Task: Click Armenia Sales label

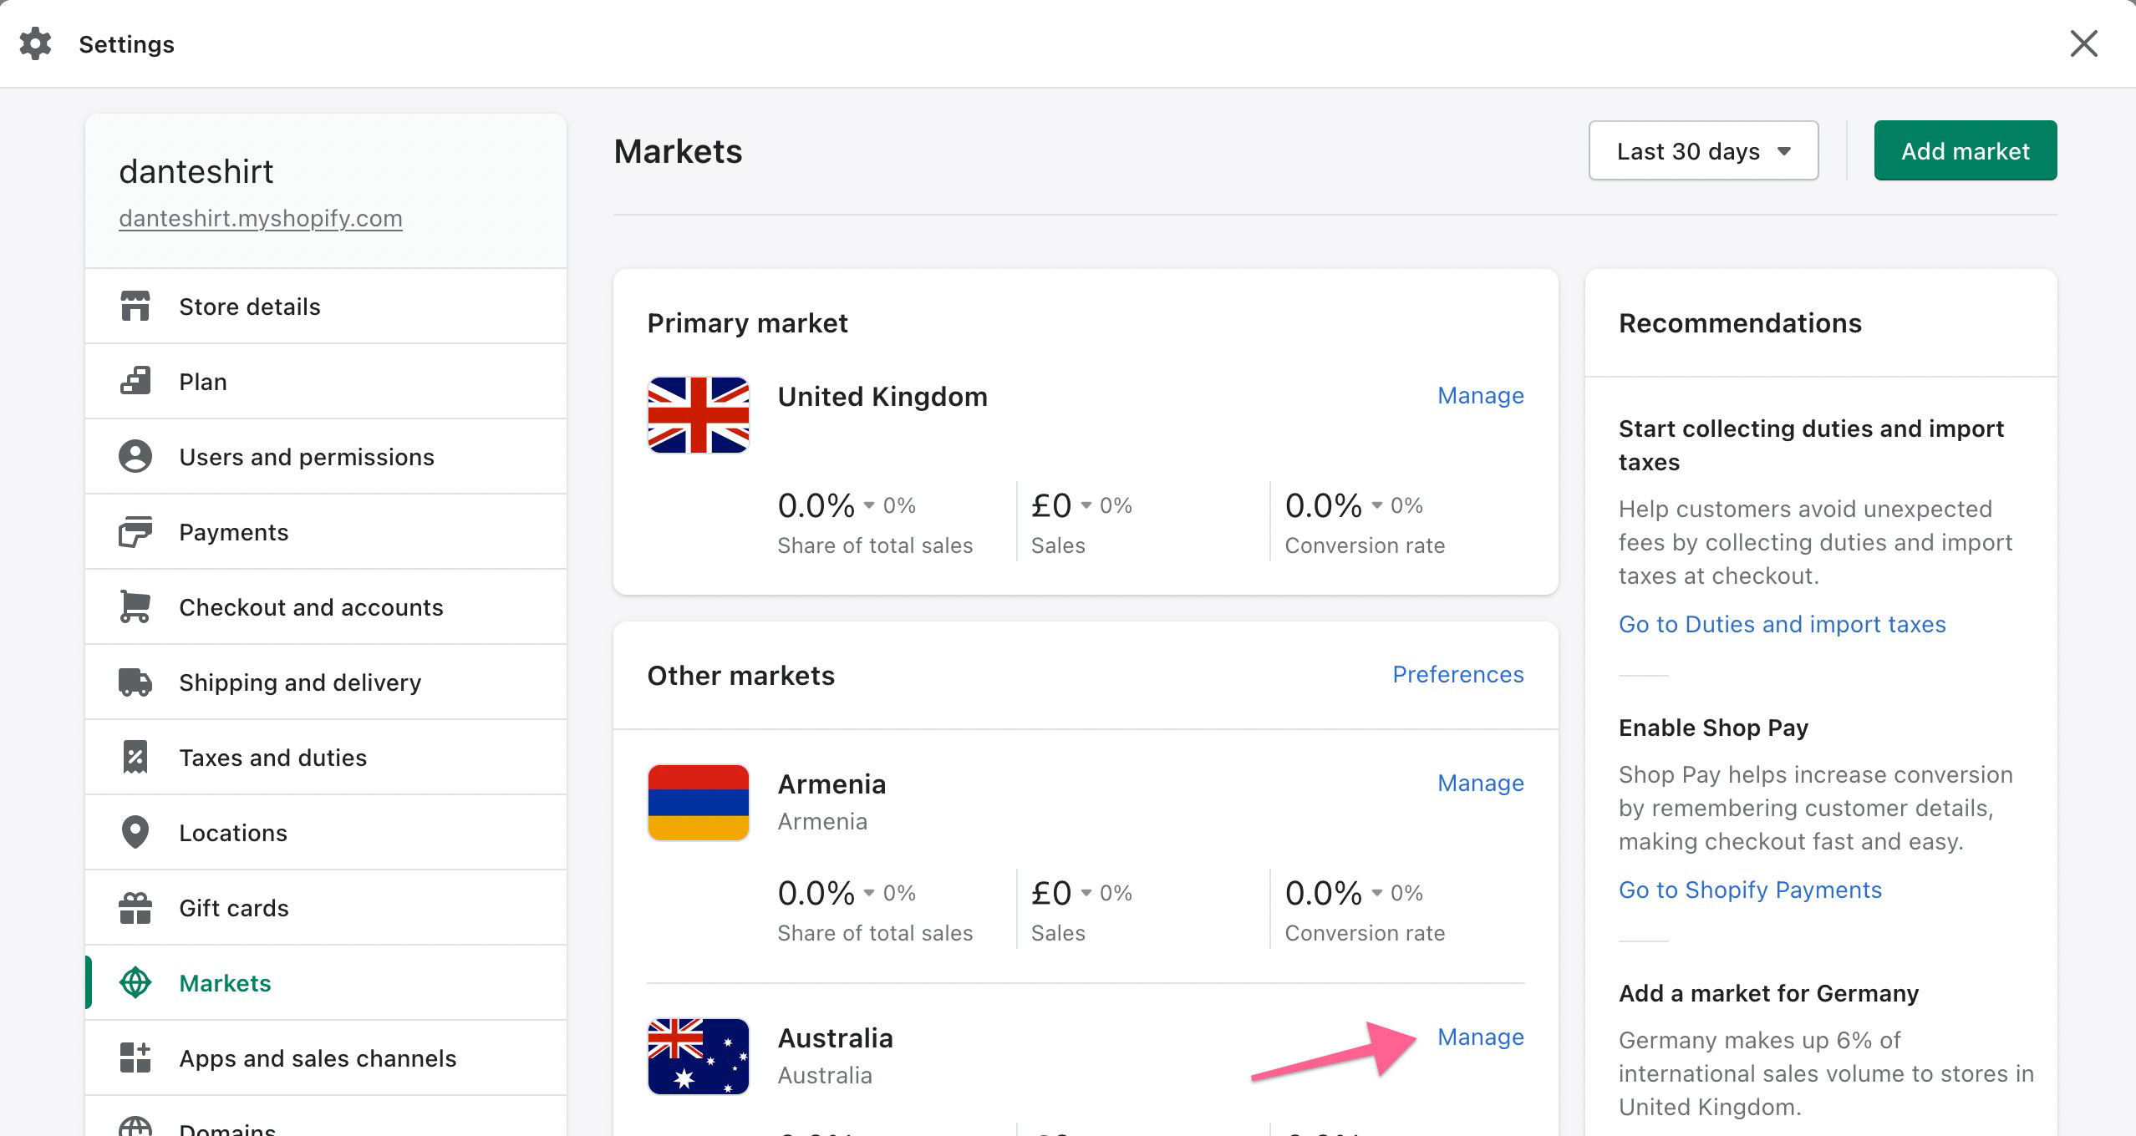Action: 1058,933
